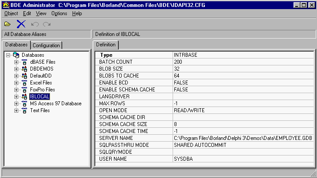Expand the Excel Files node
Viewport: 317px width, 178px height.
16,83
